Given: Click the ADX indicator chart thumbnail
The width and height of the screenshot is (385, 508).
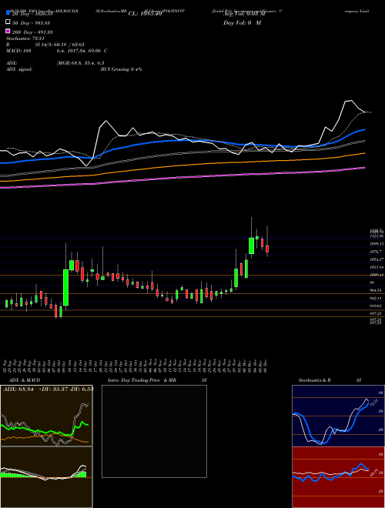Looking at the screenshot, I should pyautogui.click(x=46, y=416).
